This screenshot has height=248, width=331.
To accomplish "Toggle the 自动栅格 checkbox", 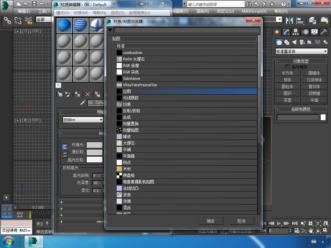I will (287, 67).
